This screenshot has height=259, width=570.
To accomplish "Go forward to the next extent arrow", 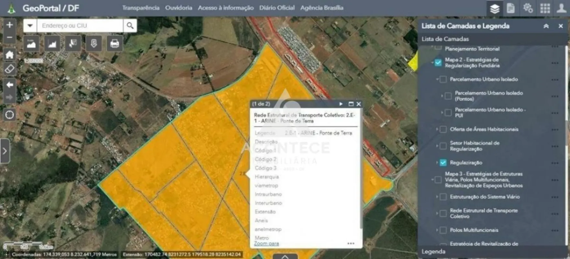I will (x=9, y=97).
